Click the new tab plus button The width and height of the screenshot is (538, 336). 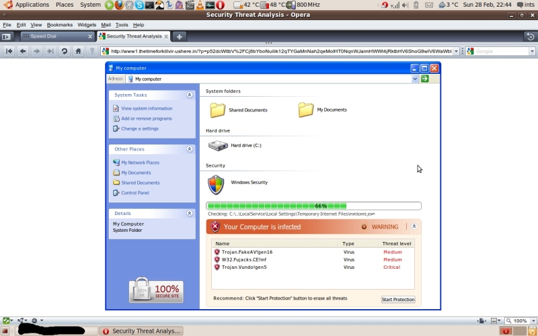(x=180, y=36)
